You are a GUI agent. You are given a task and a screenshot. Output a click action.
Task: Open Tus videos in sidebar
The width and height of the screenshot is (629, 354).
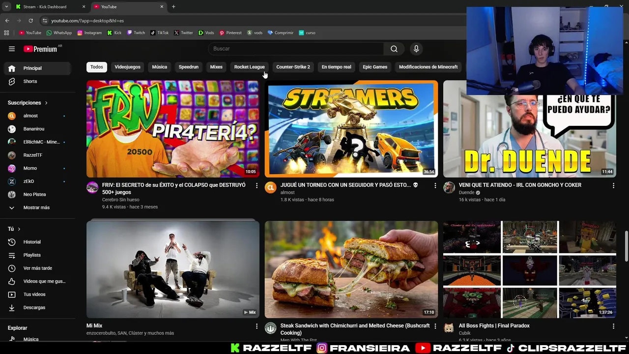coord(37,295)
